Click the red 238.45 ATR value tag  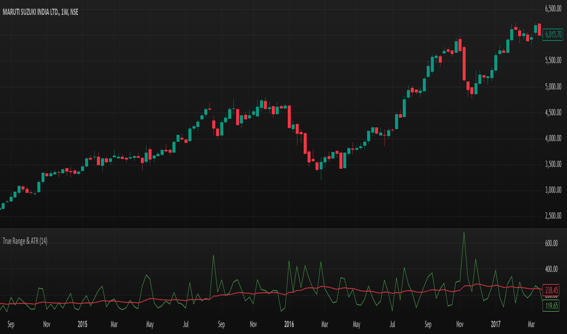click(551, 290)
